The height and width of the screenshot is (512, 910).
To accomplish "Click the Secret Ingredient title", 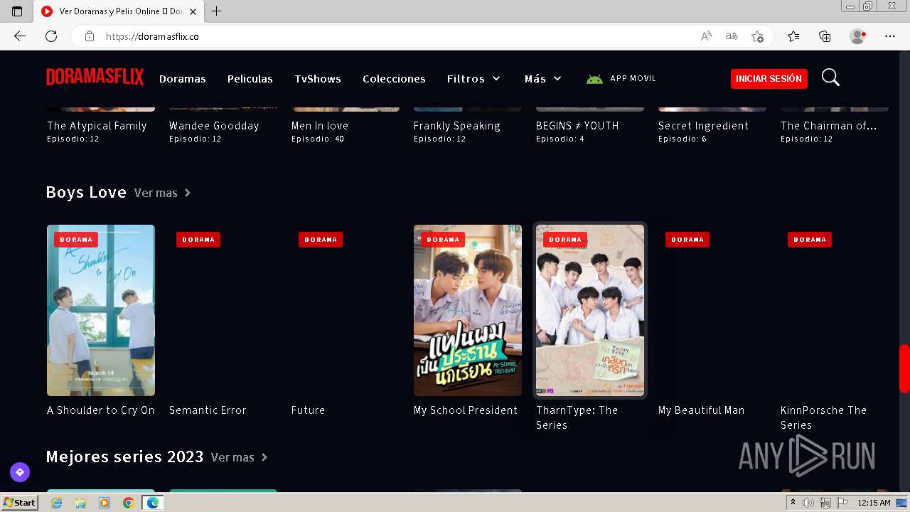I will [x=703, y=126].
